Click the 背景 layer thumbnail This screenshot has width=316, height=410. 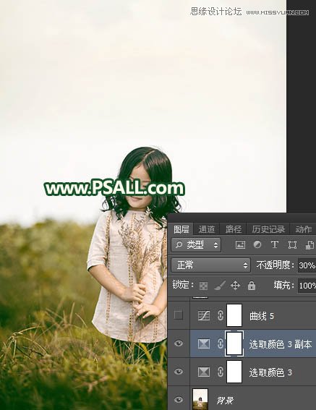click(200, 399)
